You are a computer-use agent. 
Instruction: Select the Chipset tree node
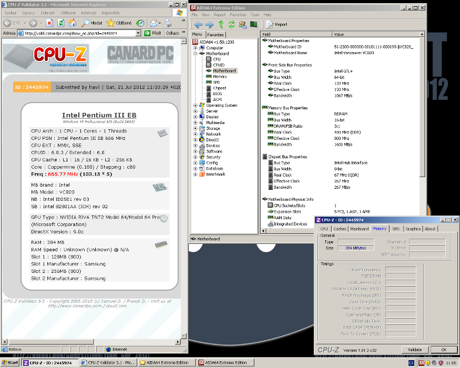pos(219,88)
